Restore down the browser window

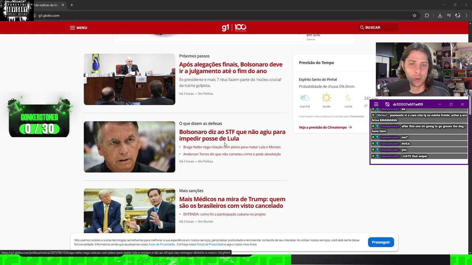(455, 5)
